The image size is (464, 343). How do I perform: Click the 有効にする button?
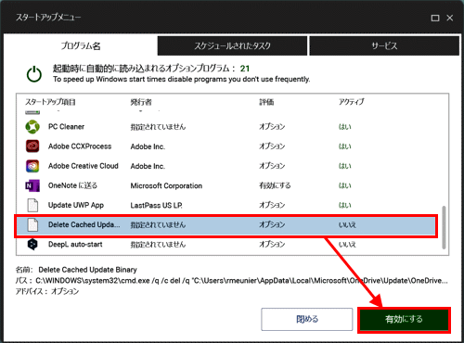click(x=404, y=320)
